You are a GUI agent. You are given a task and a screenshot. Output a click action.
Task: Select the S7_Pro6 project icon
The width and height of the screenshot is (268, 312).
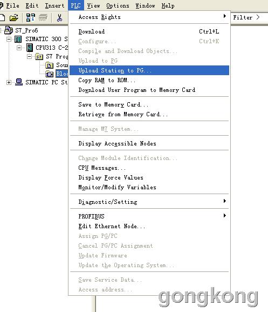[x=9, y=30]
